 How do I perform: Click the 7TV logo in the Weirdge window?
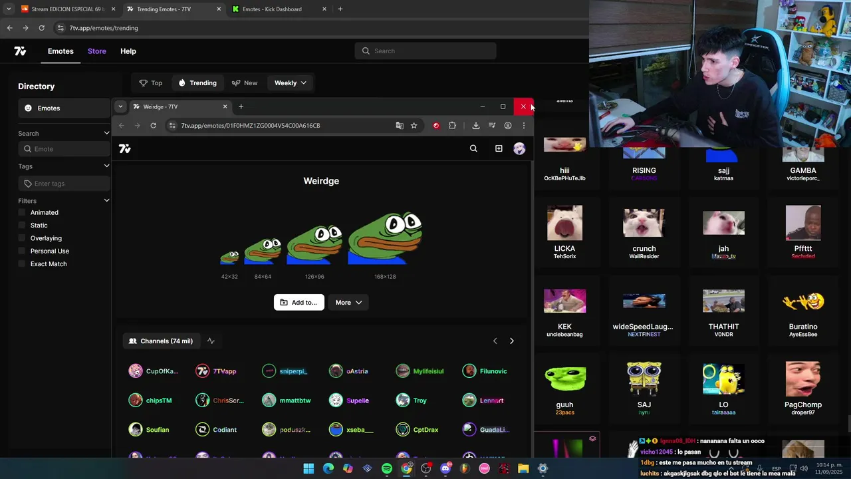(x=124, y=149)
